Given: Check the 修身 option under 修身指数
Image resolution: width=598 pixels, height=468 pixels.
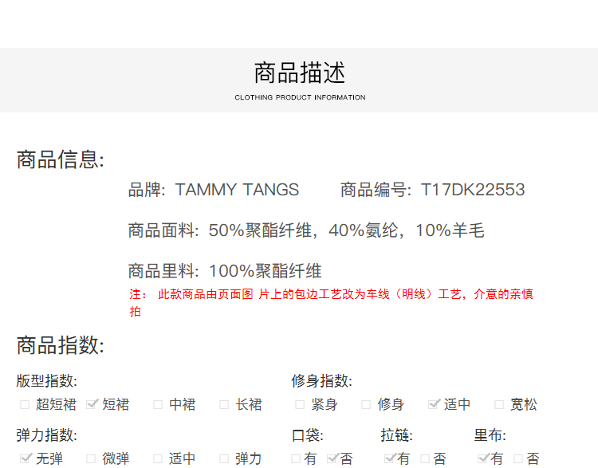Looking at the screenshot, I should tap(366, 405).
